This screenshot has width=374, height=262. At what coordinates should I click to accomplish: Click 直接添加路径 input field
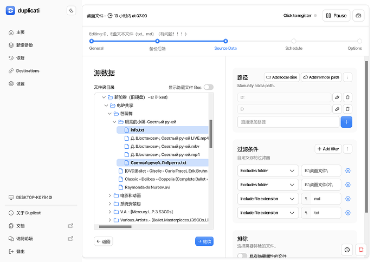(x=288, y=122)
